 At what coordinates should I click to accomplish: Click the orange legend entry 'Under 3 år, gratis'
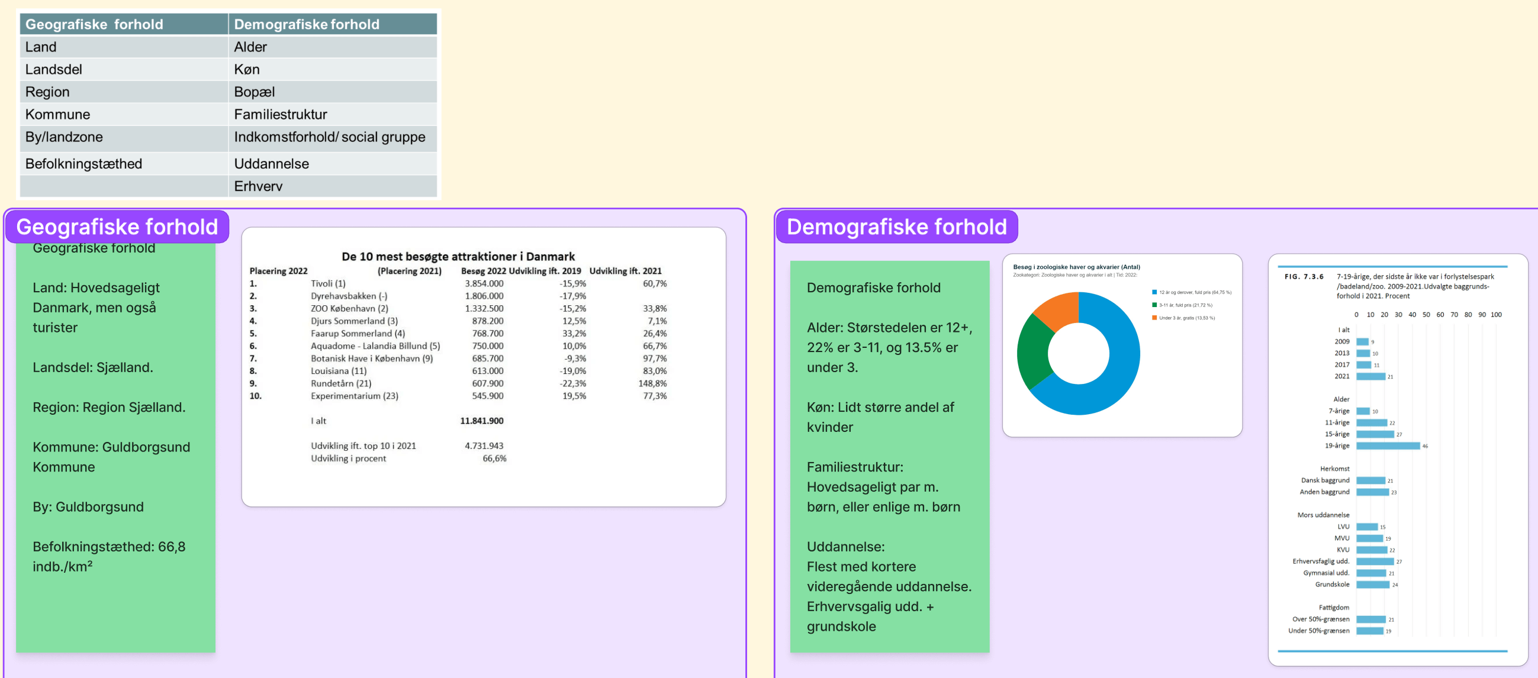[x=1183, y=318]
